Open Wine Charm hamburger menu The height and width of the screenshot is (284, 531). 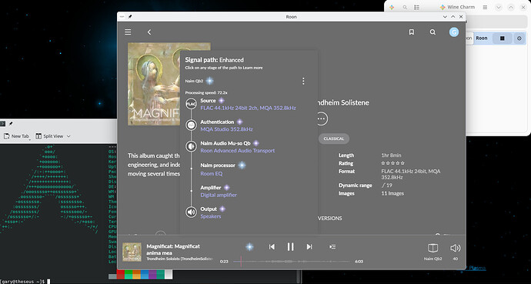point(485,7)
